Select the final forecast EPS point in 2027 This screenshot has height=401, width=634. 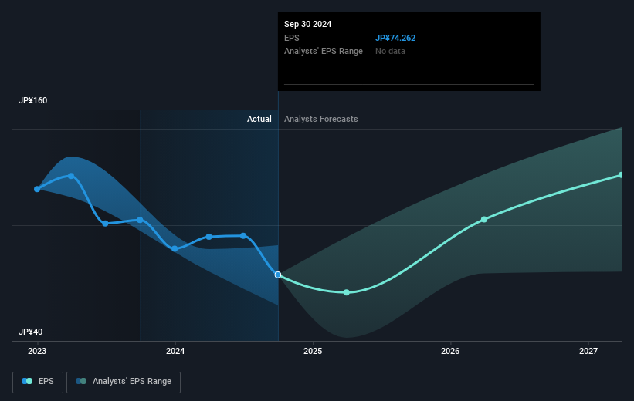(x=621, y=175)
